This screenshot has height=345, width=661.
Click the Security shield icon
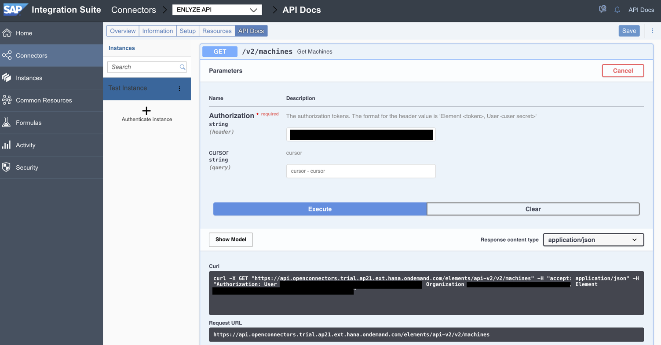[x=7, y=167]
